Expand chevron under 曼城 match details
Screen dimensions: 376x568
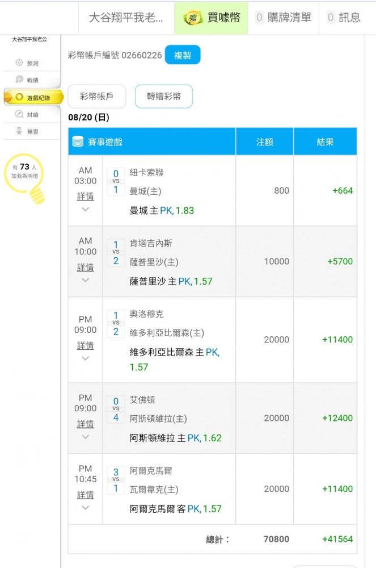(85, 209)
